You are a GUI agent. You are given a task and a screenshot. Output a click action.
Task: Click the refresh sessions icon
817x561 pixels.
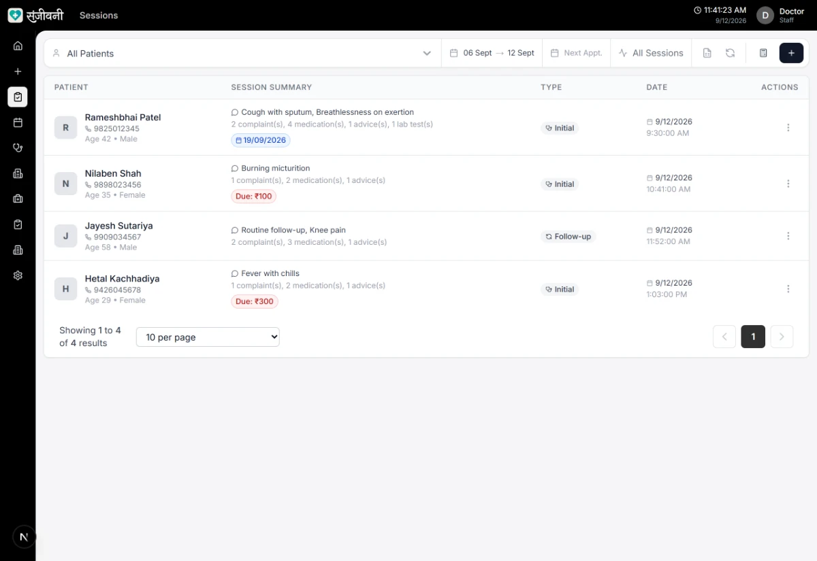pyautogui.click(x=730, y=53)
